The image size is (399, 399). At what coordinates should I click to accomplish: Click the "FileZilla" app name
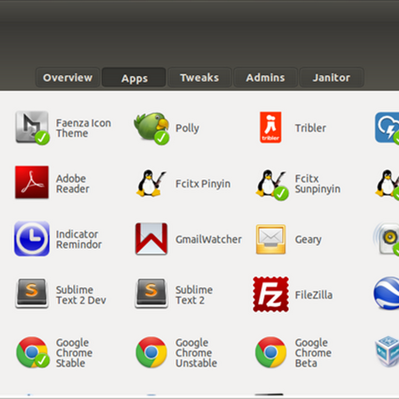pyautogui.click(x=314, y=295)
